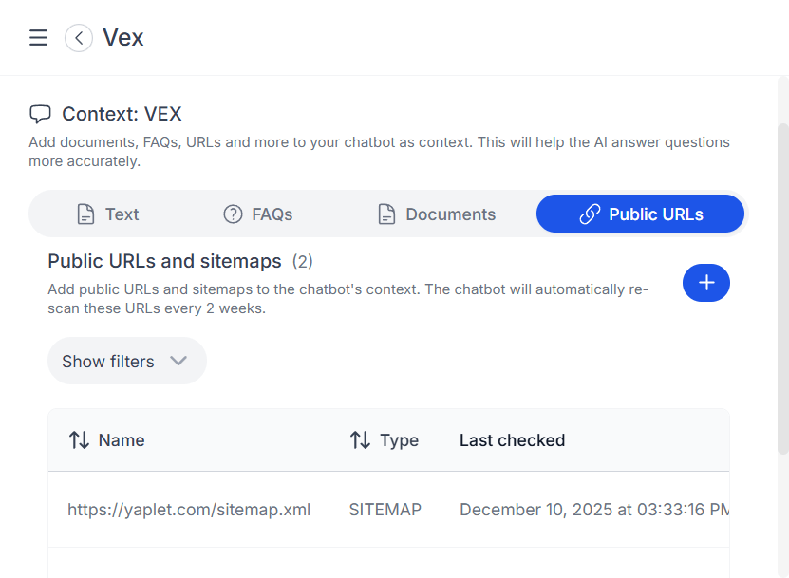Click the back arrow beside Vex
Image resolution: width=789 pixels, height=578 pixels.
[x=79, y=38]
